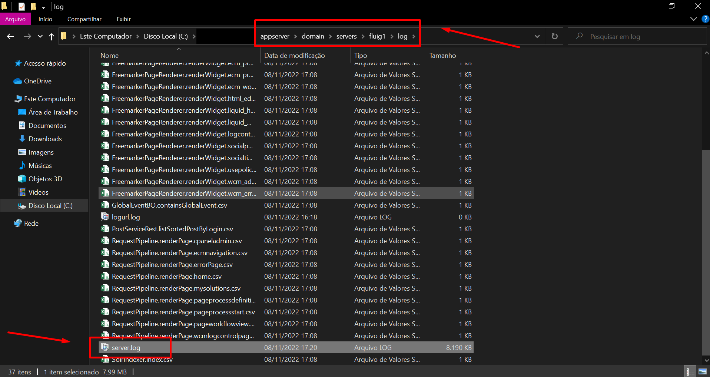Open the Arquivo menu

coord(15,19)
